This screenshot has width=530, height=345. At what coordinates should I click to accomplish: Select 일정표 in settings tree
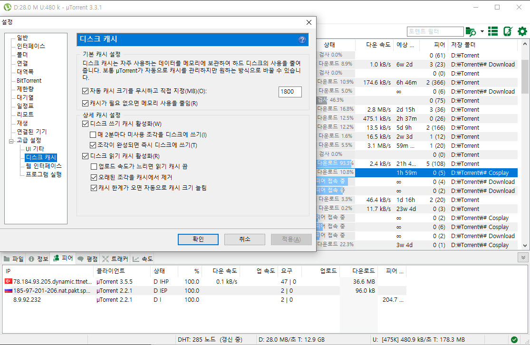25,106
